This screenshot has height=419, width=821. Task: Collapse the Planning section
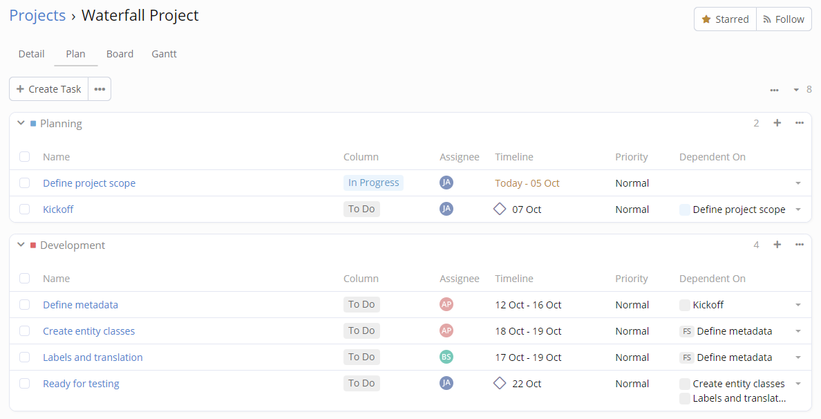pos(21,123)
